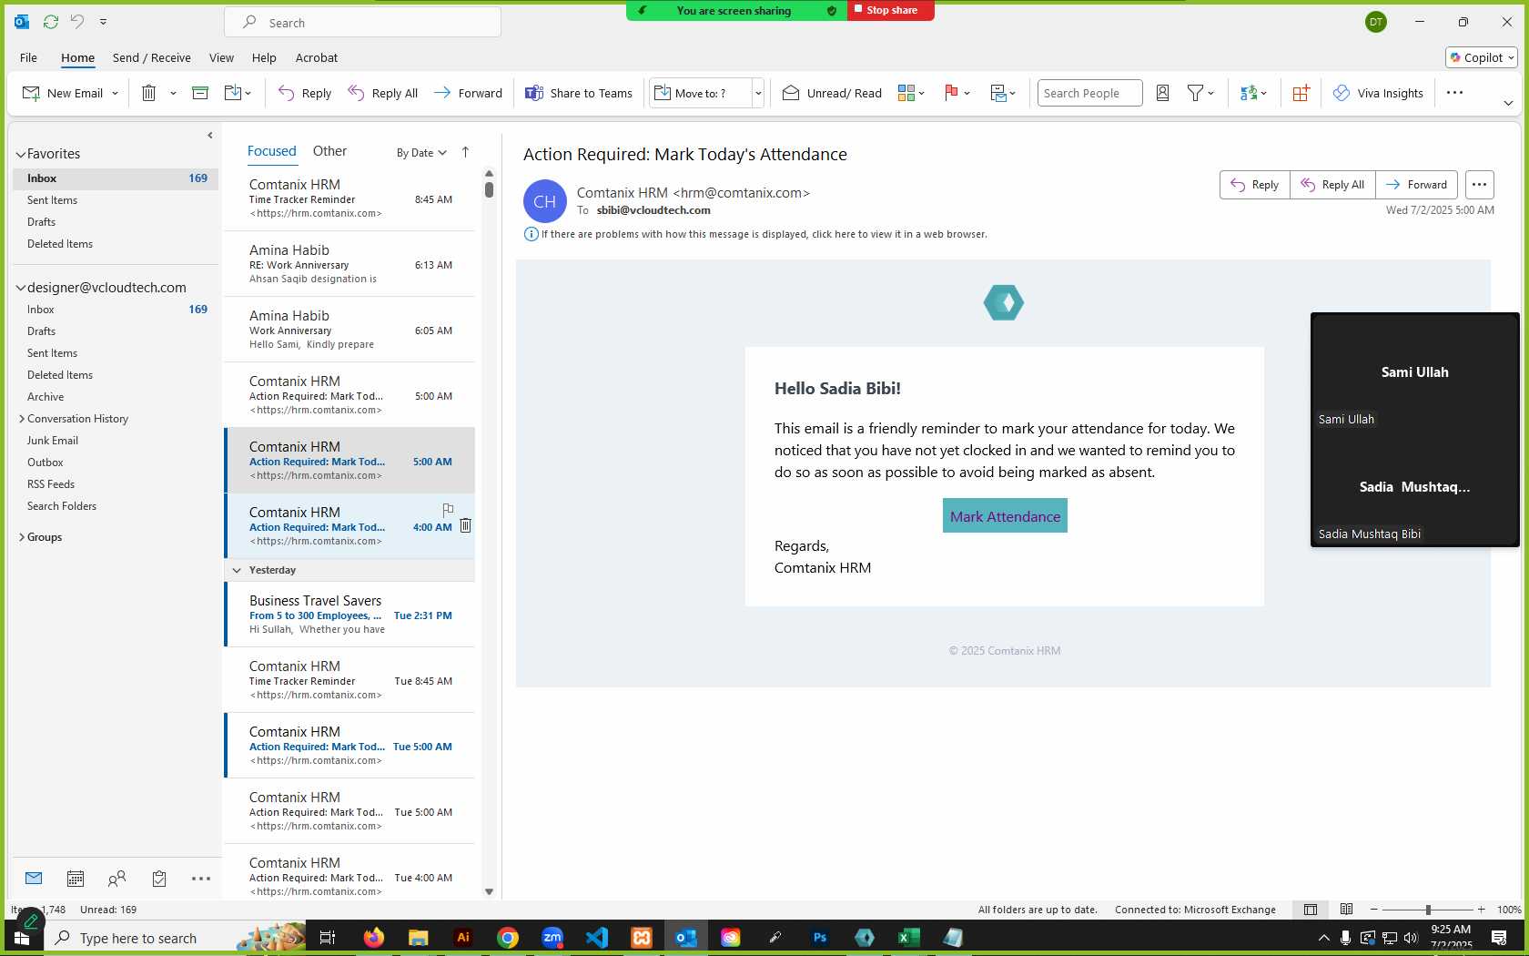Collapse the folder pane arrow
Screen dimensions: 1529x956
tap(210, 135)
